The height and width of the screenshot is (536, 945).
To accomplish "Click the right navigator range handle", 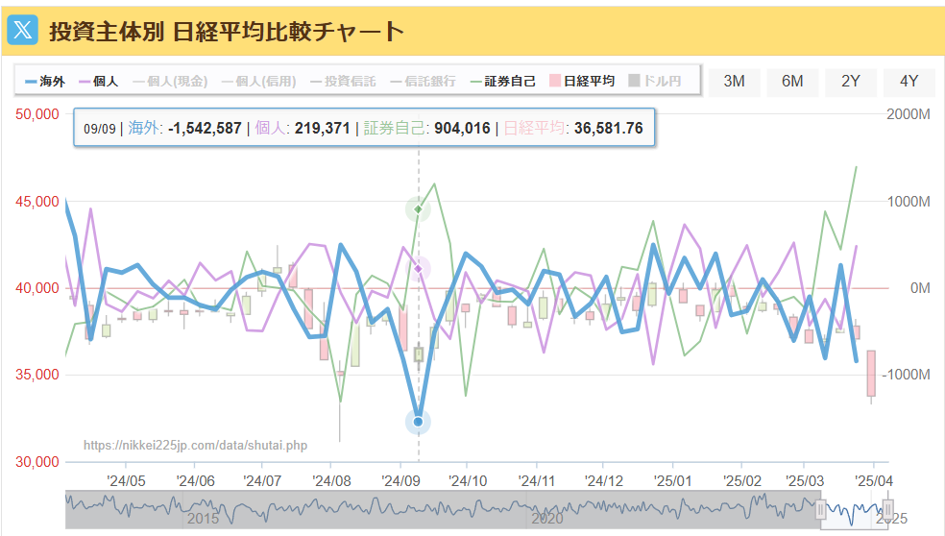I will [x=888, y=510].
